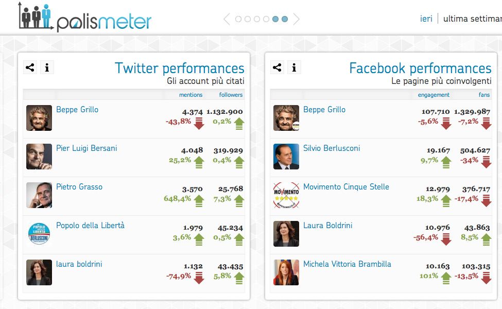Open Michela Vittoria Brambilla's page link
The width and height of the screenshot is (502, 309).
pyautogui.click(x=347, y=264)
